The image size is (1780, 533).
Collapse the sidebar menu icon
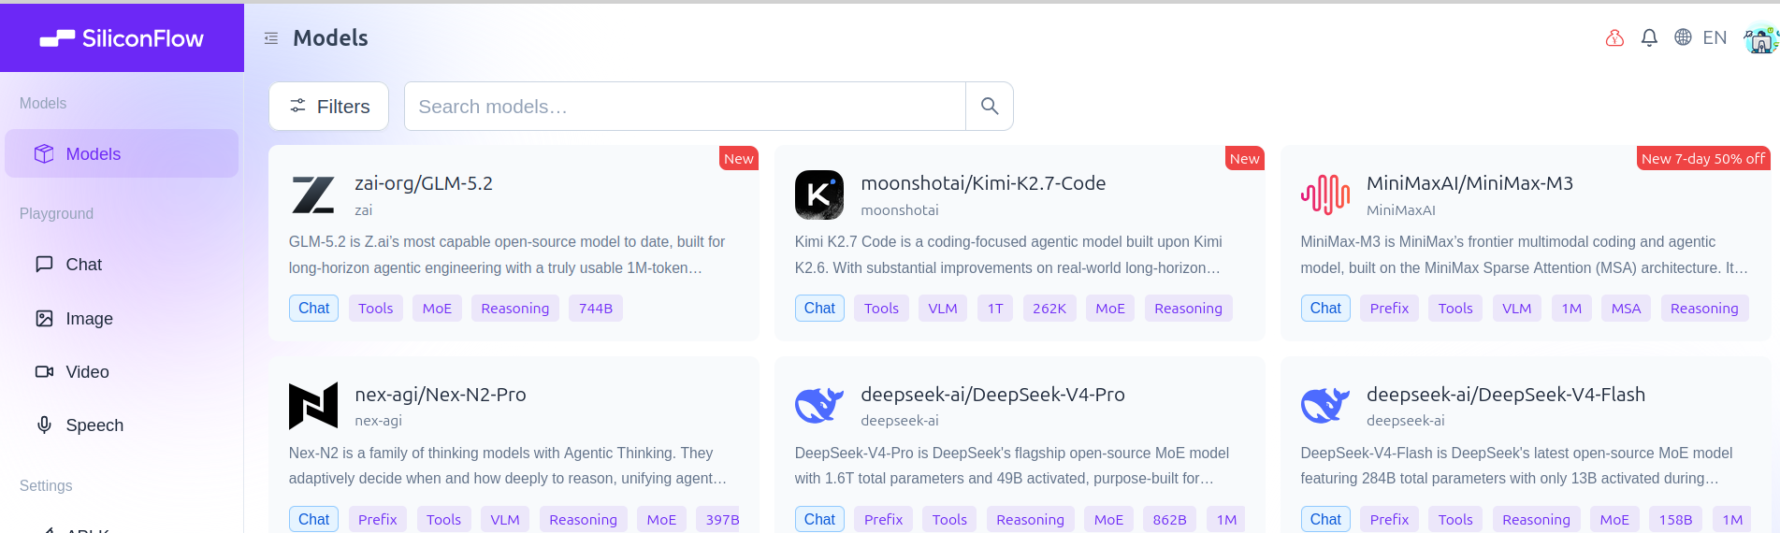[271, 38]
